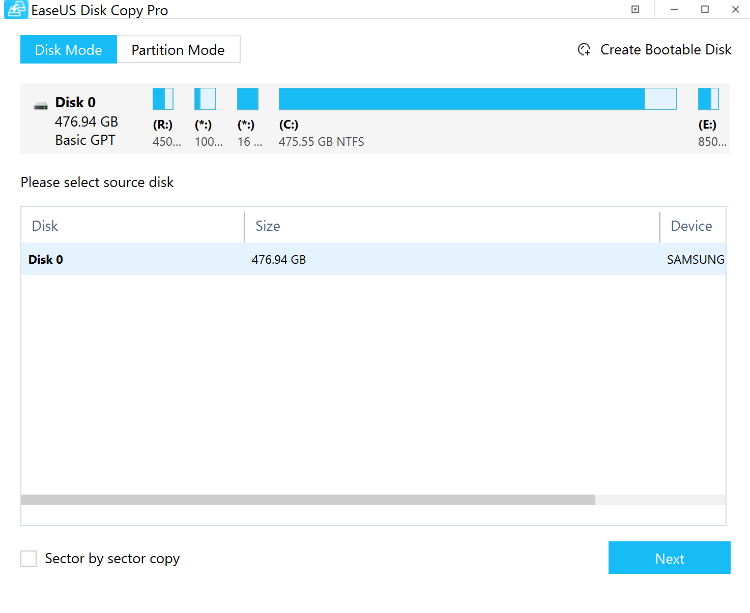
Task: Click the 475.55 GB NTFS label
Action: [x=322, y=142]
